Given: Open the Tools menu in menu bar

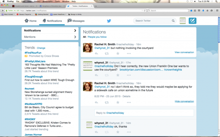Looking at the screenshot, I should 58,1.
